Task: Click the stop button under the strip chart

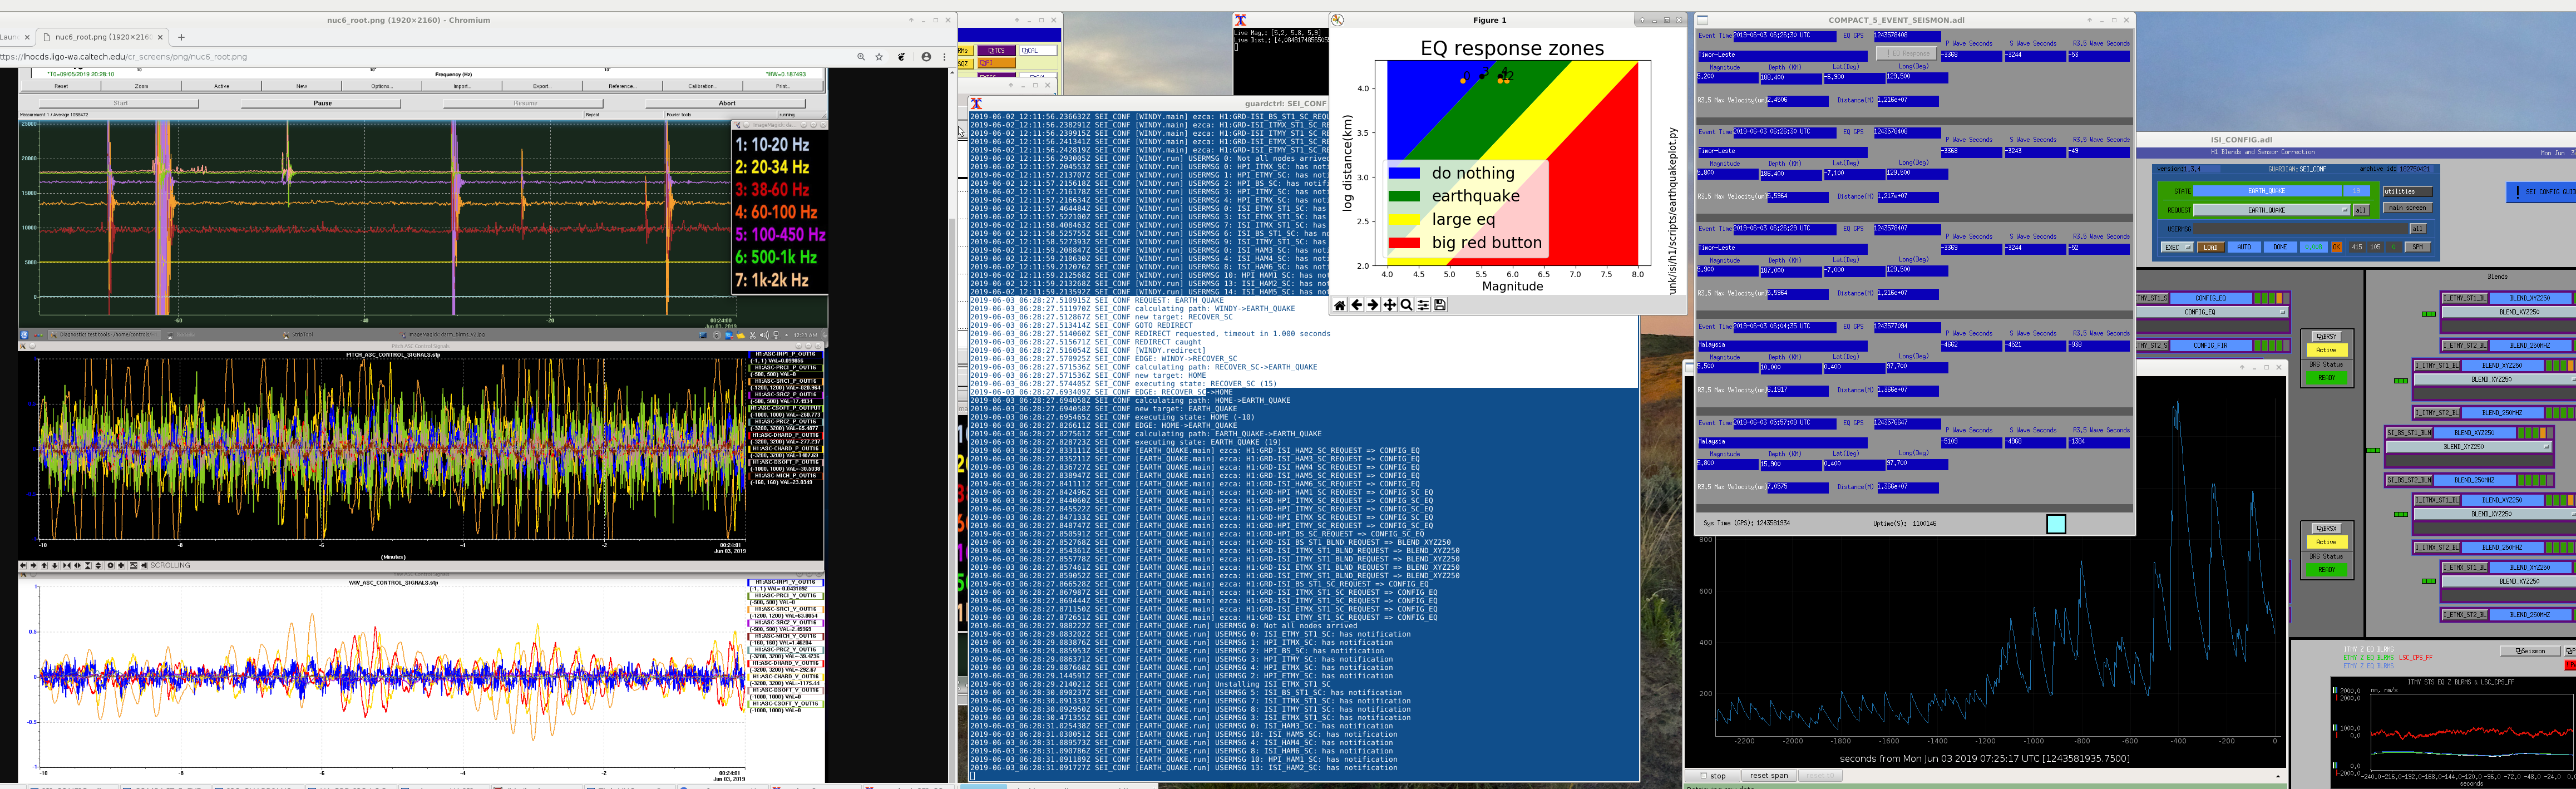Action: pos(1713,775)
